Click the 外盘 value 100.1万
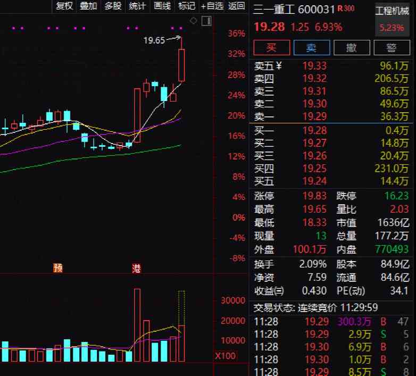416x376 pixels. click(x=310, y=249)
